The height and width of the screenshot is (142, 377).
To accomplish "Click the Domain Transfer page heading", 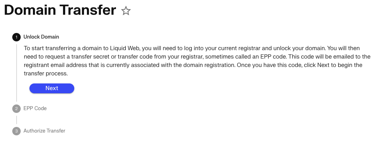I will 60,11.
